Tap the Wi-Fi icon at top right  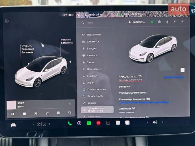(183, 22)
